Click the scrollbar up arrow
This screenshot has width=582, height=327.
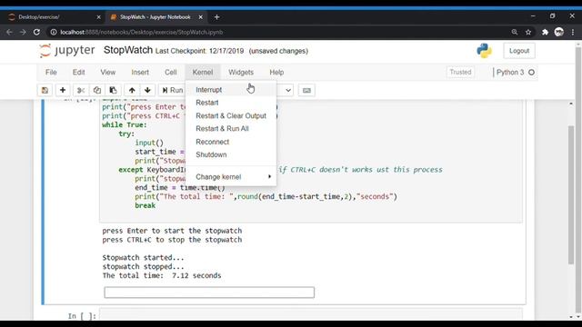click(x=571, y=104)
